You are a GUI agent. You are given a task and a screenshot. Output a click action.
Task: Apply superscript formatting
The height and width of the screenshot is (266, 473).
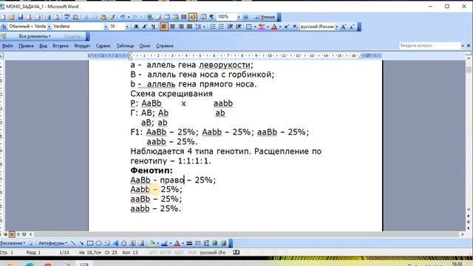[286, 27]
